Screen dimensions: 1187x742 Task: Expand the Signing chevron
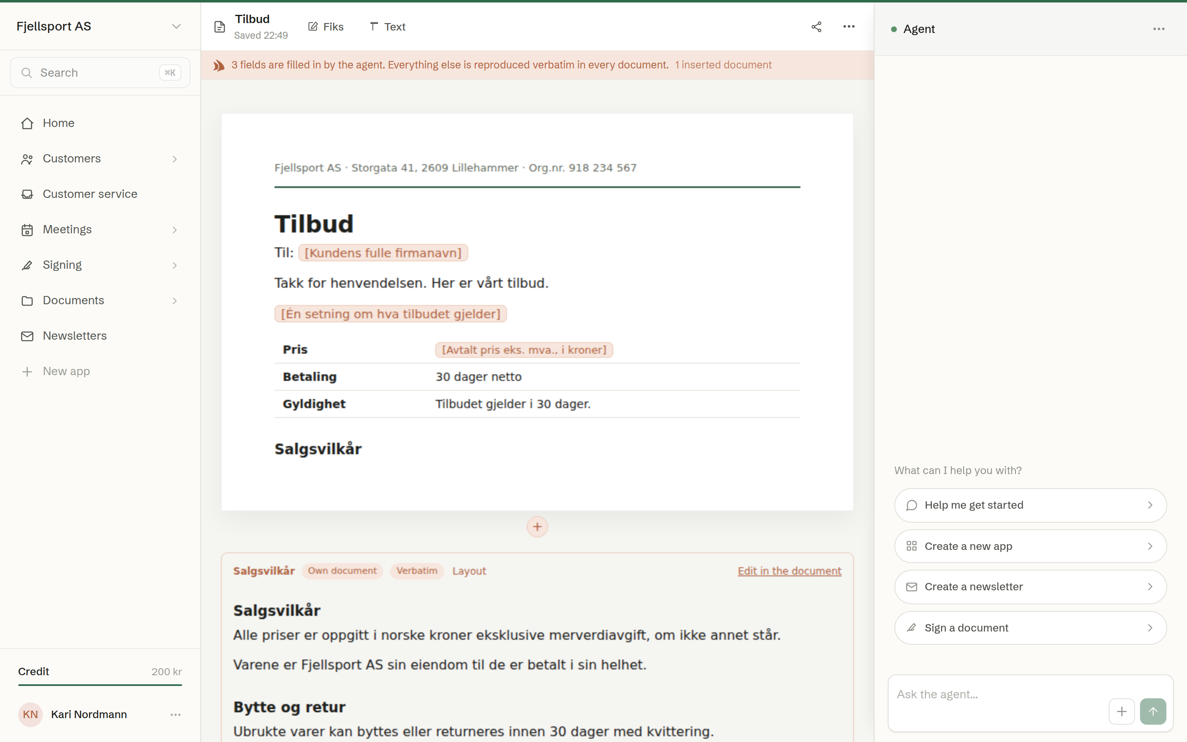175,265
